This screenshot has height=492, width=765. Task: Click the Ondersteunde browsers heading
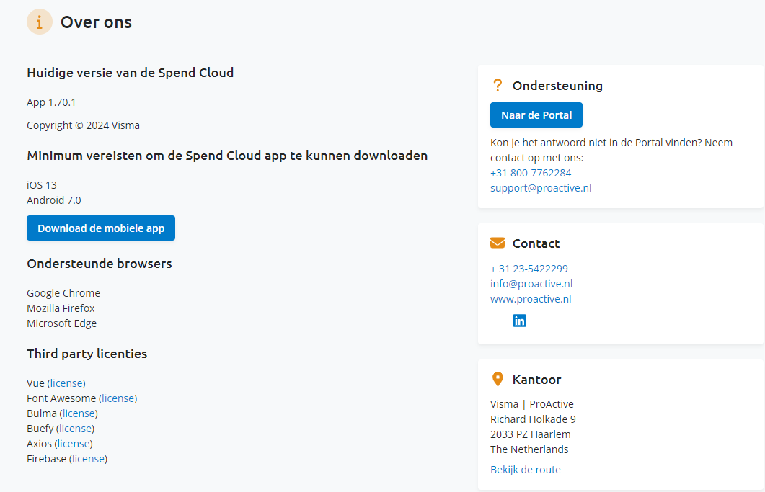(x=99, y=264)
